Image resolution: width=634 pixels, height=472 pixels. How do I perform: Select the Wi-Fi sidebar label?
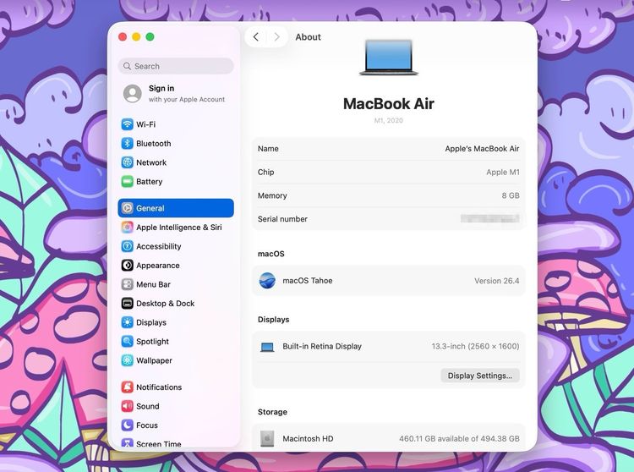point(146,124)
